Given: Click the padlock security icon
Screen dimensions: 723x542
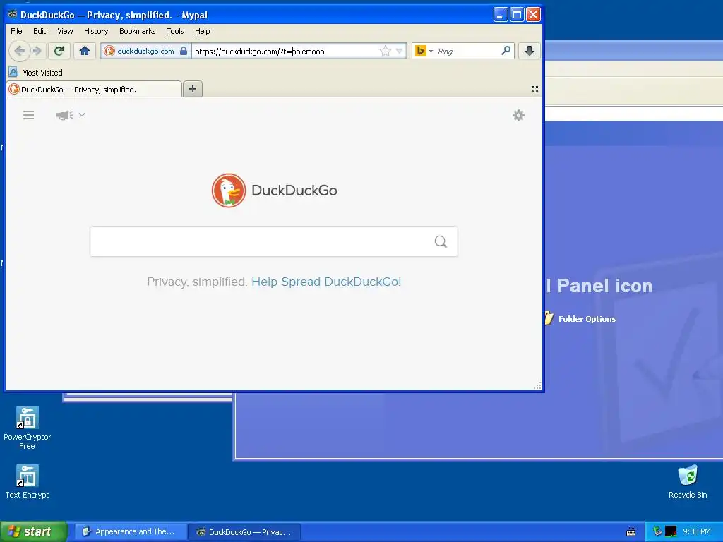Looking at the screenshot, I should pos(184,51).
